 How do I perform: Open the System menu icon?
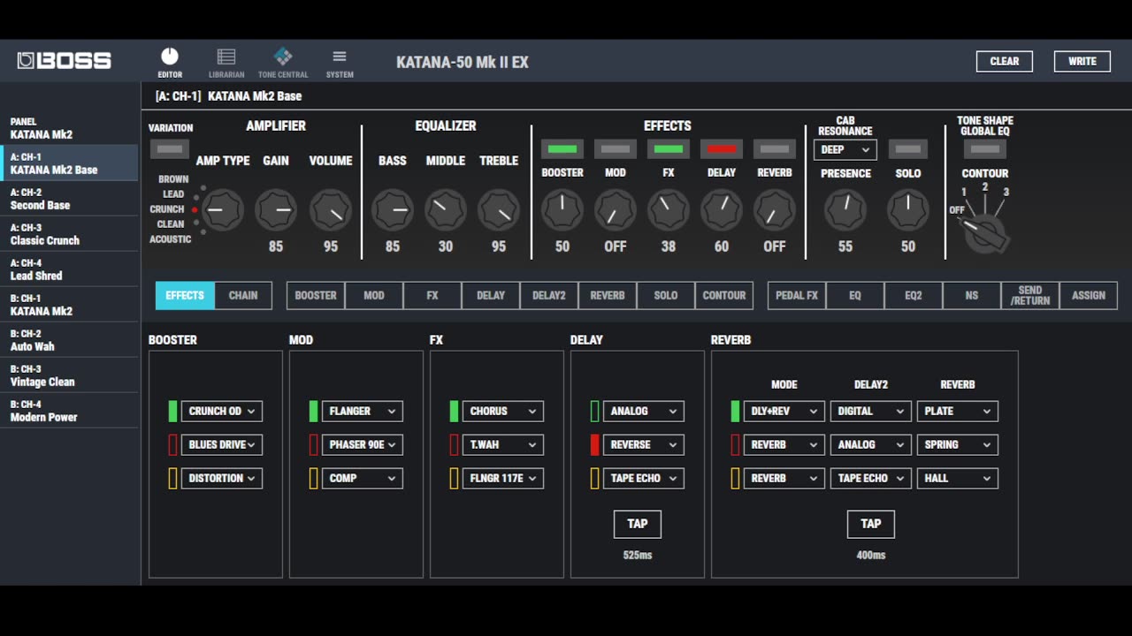(340, 57)
